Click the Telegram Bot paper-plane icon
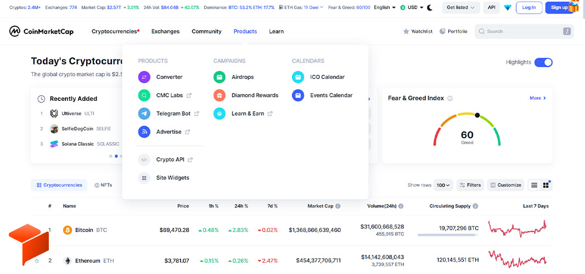The height and width of the screenshot is (274, 585). click(144, 113)
